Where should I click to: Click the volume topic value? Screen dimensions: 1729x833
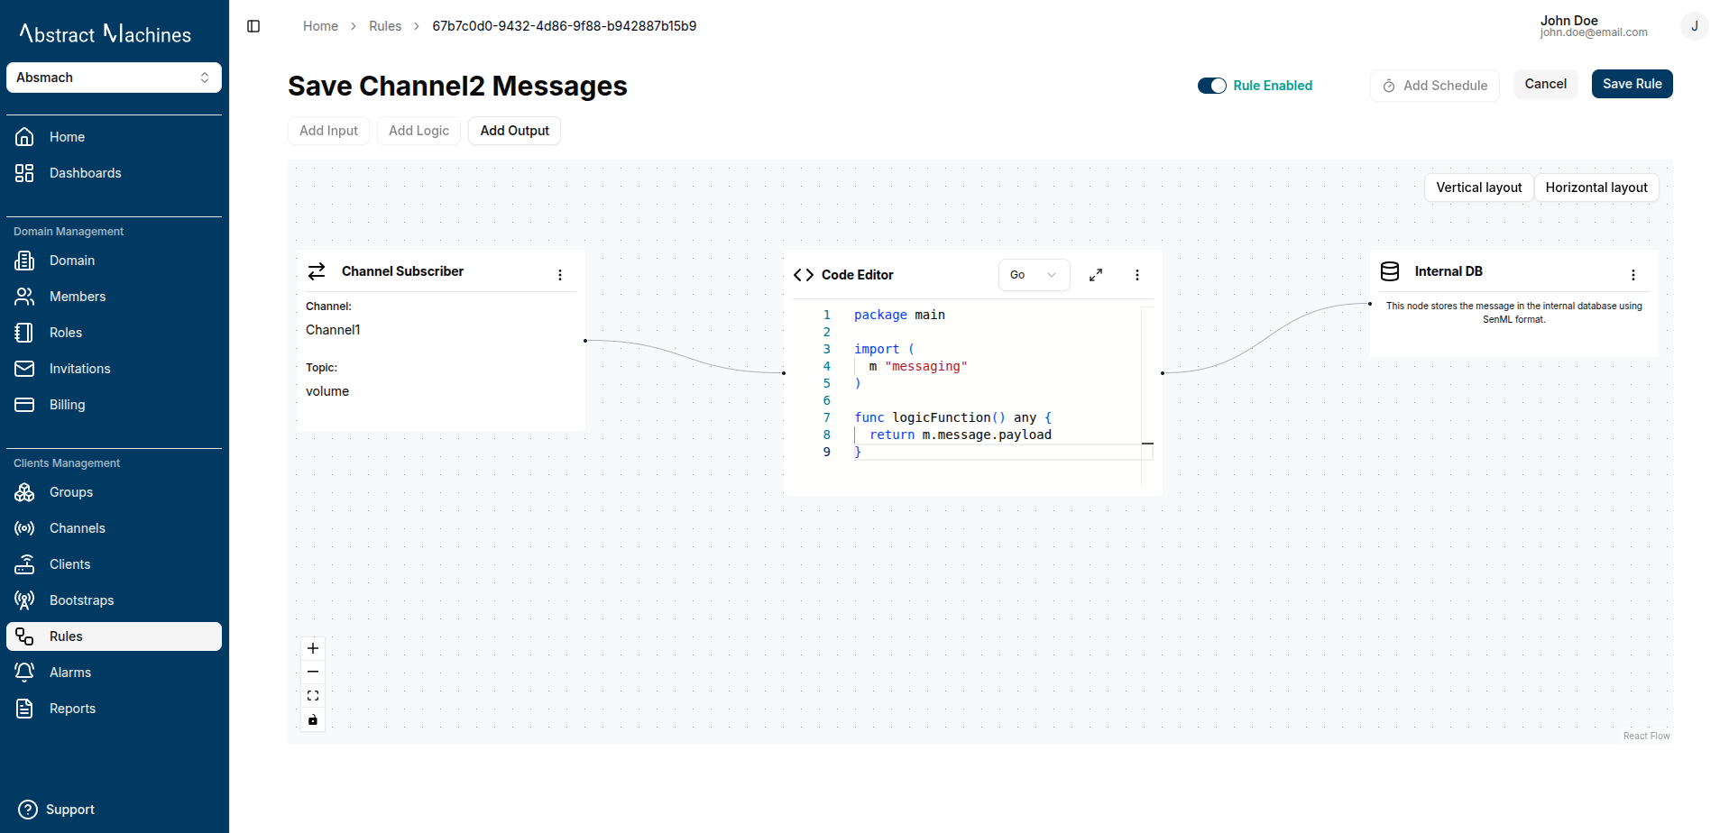coord(327,391)
